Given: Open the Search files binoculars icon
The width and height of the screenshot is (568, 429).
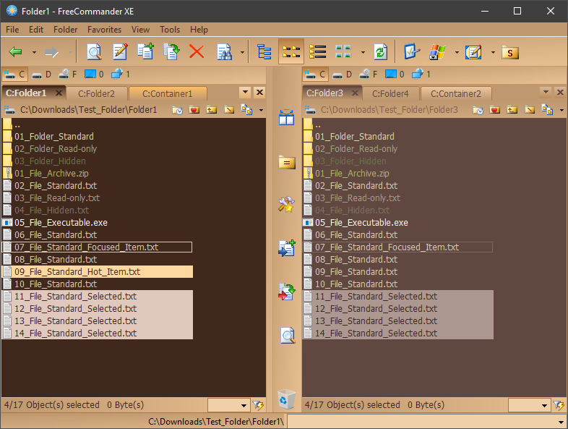Looking at the screenshot, I should coord(224,52).
